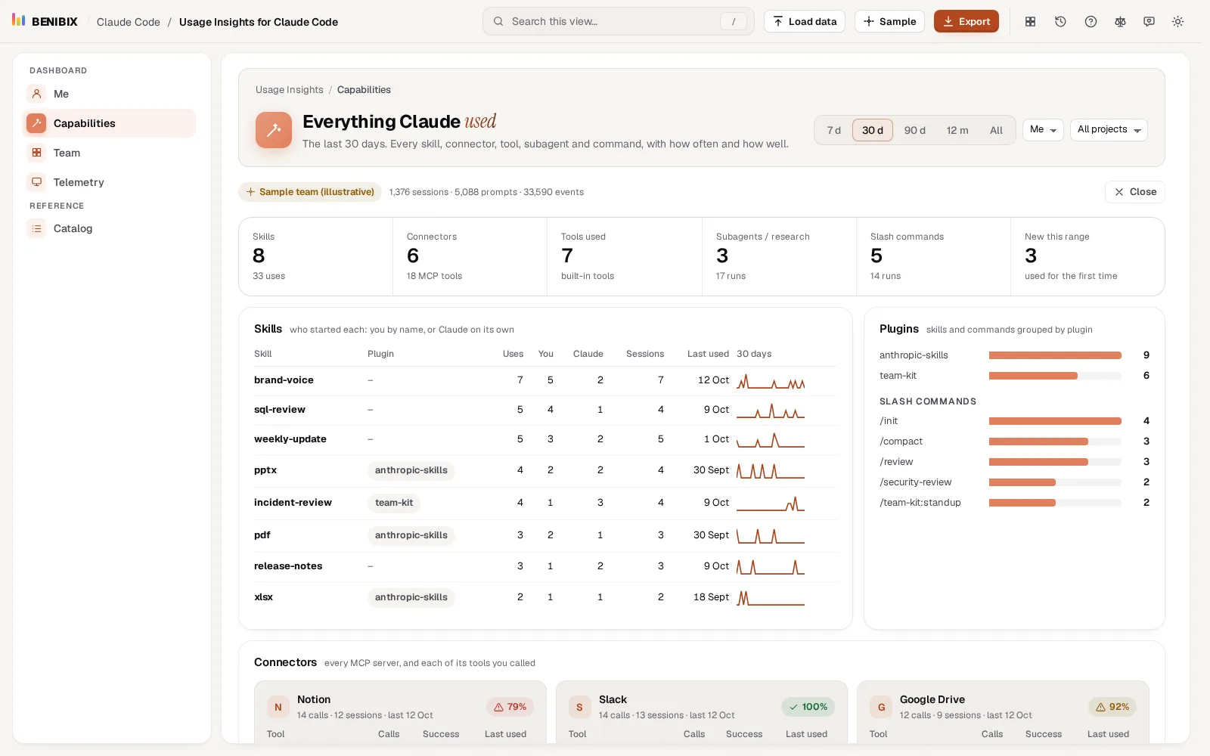The image size is (1210, 756).
Task: Open Catalog in the sidebar
Action: (x=109, y=228)
